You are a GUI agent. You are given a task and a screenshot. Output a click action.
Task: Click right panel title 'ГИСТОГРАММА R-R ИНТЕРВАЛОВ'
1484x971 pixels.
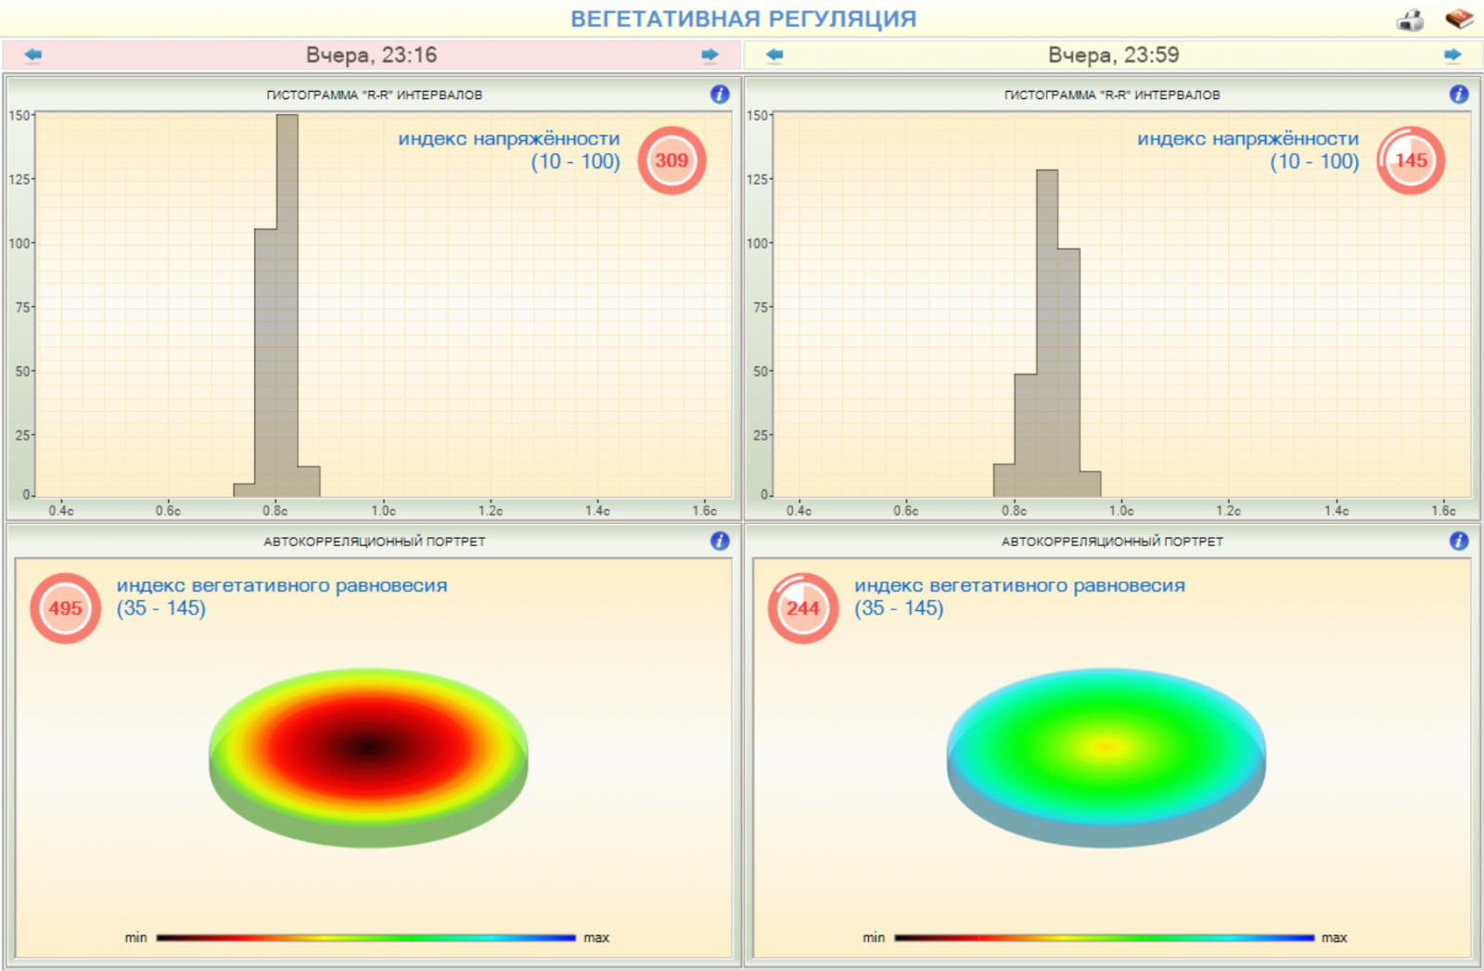pos(1112,95)
